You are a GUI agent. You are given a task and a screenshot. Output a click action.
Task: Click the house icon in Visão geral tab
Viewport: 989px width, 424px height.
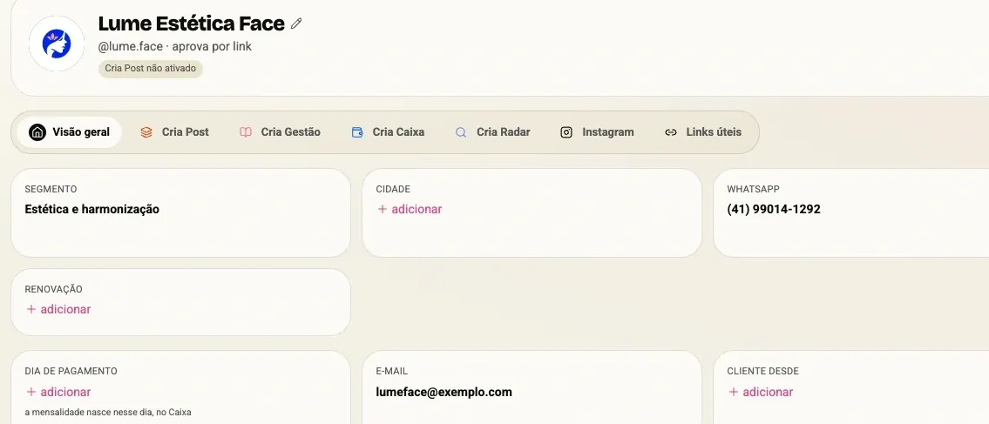pos(37,132)
